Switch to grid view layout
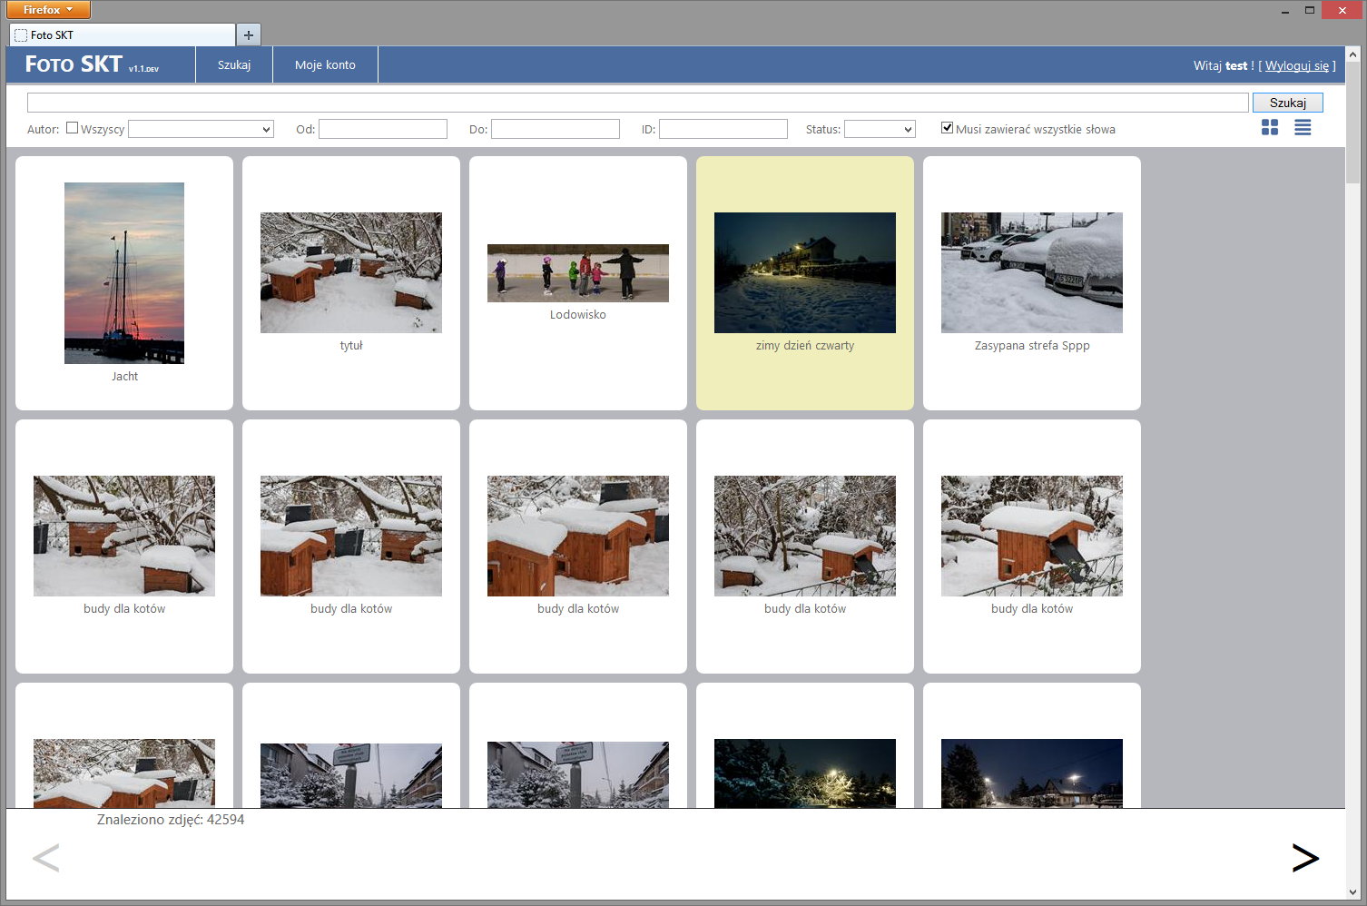The image size is (1367, 906). coord(1269,128)
